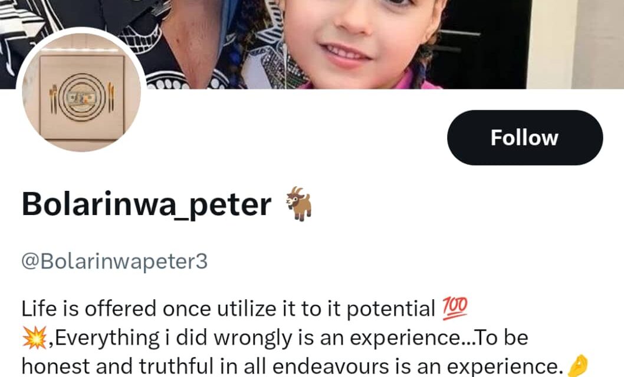Tap the gold knife in avatar image

pyautogui.click(x=111, y=97)
